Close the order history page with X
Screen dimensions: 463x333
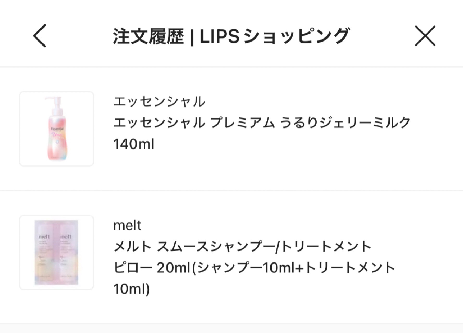pyautogui.click(x=425, y=36)
